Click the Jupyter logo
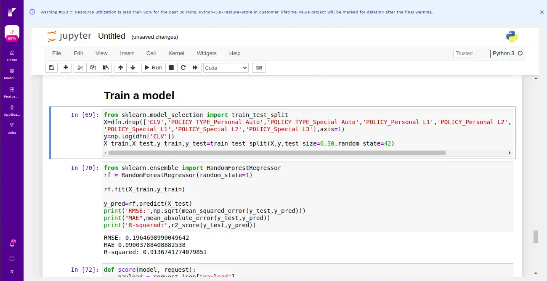This screenshot has width=547, height=281. coord(69,36)
